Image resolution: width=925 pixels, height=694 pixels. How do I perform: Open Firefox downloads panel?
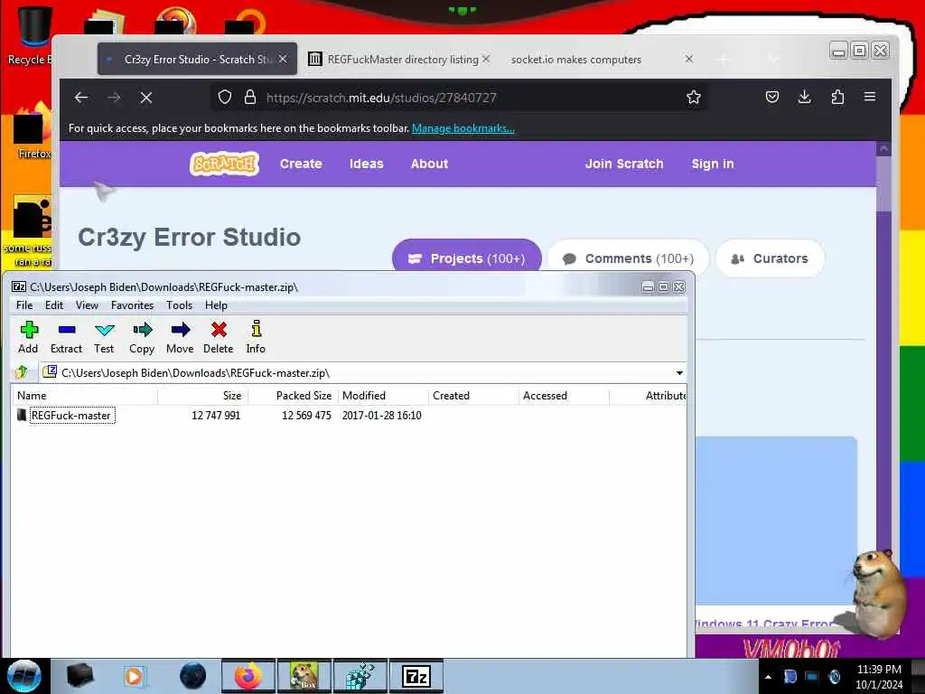805,97
